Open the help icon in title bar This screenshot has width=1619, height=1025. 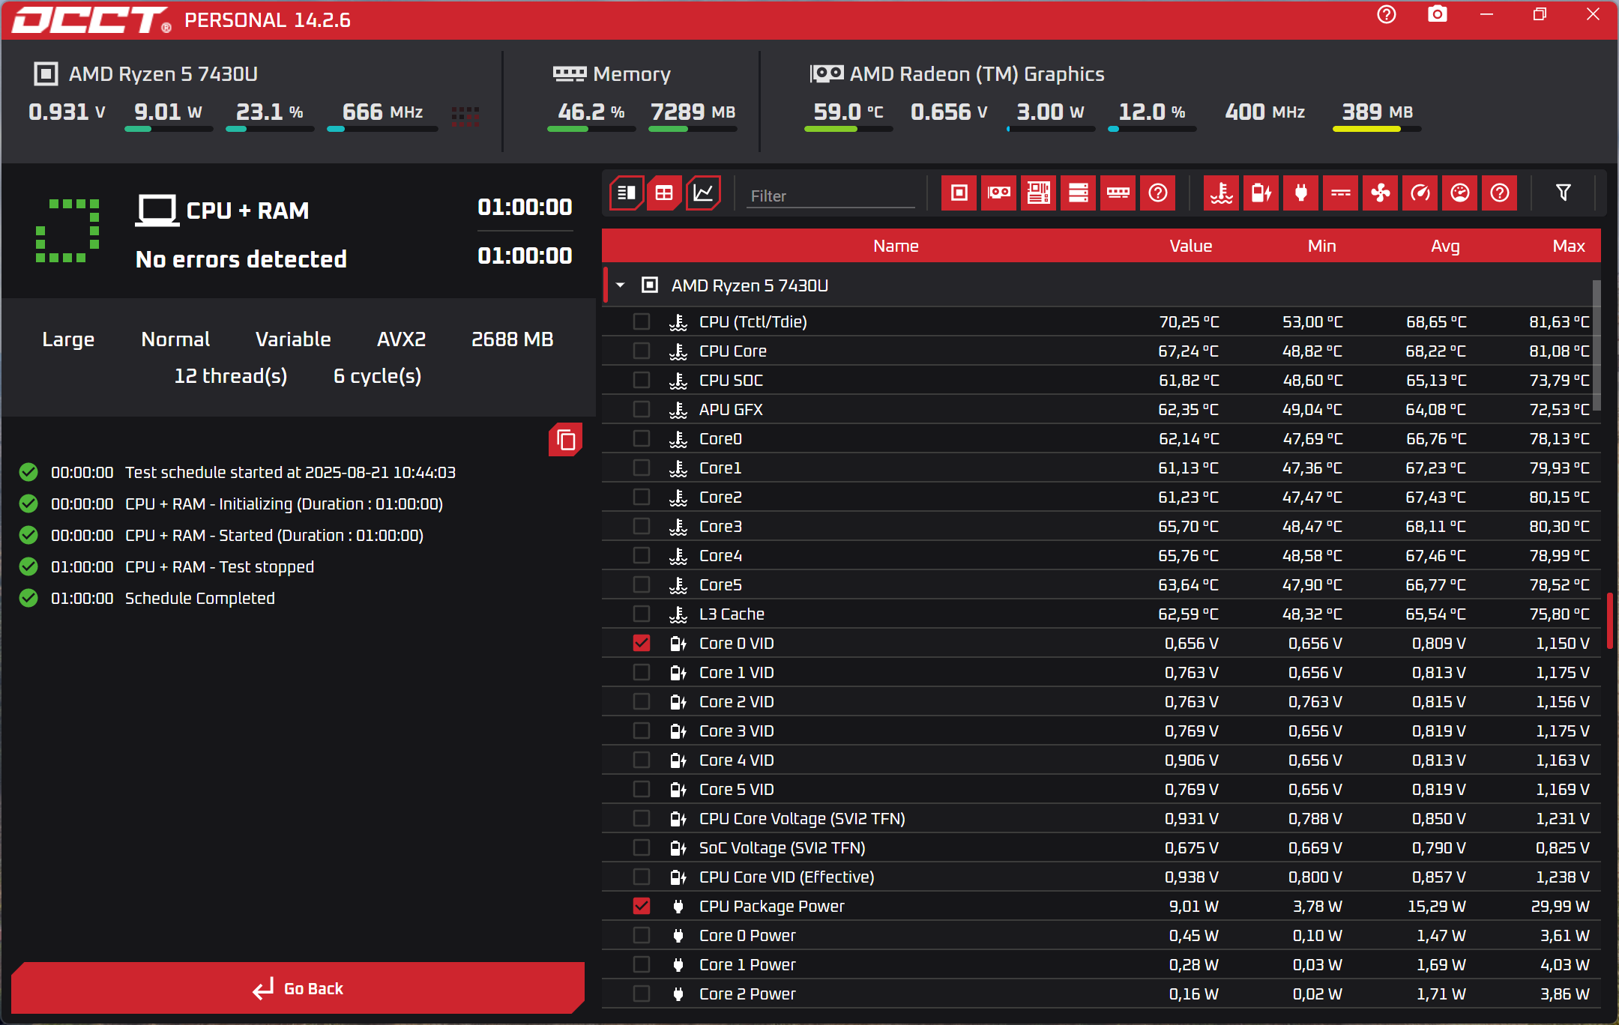[x=1386, y=15]
